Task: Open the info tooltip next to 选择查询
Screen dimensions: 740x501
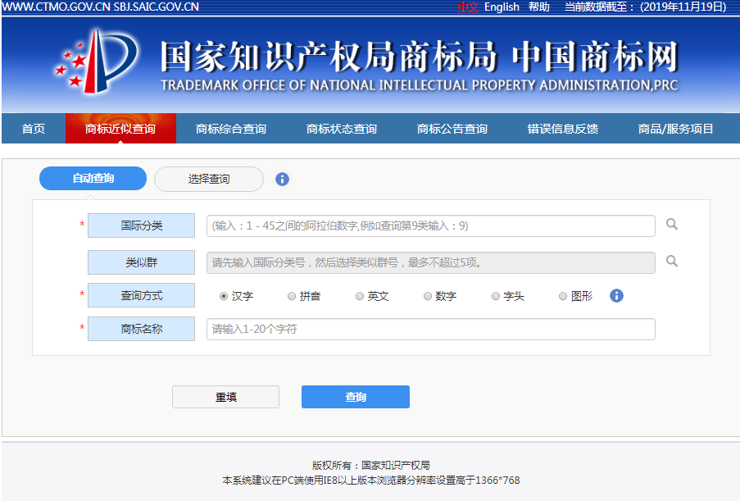Action: (x=282, y=179)
